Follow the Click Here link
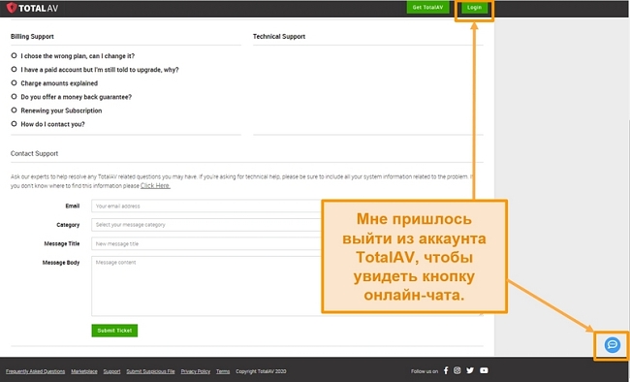The image size is (630, 382). point(155,186)
